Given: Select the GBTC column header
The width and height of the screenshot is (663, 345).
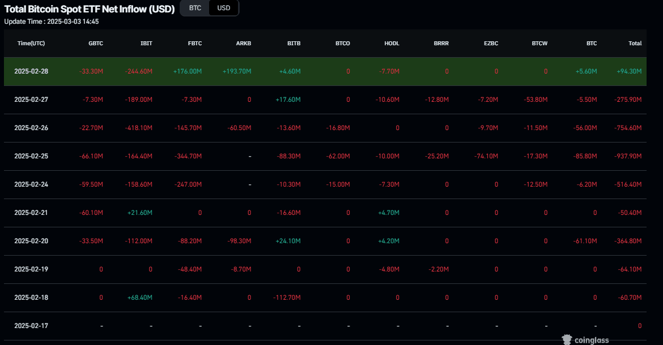Looking at the screenshot, I should coord(95,43).
